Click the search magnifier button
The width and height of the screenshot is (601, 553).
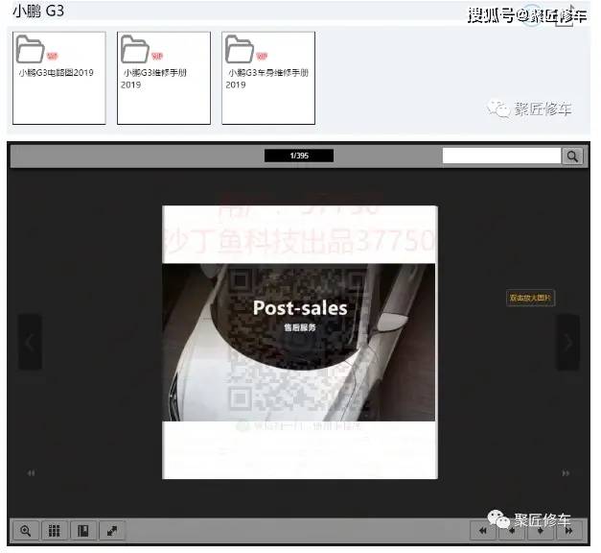pyautogui.click(x=572, y=156)
